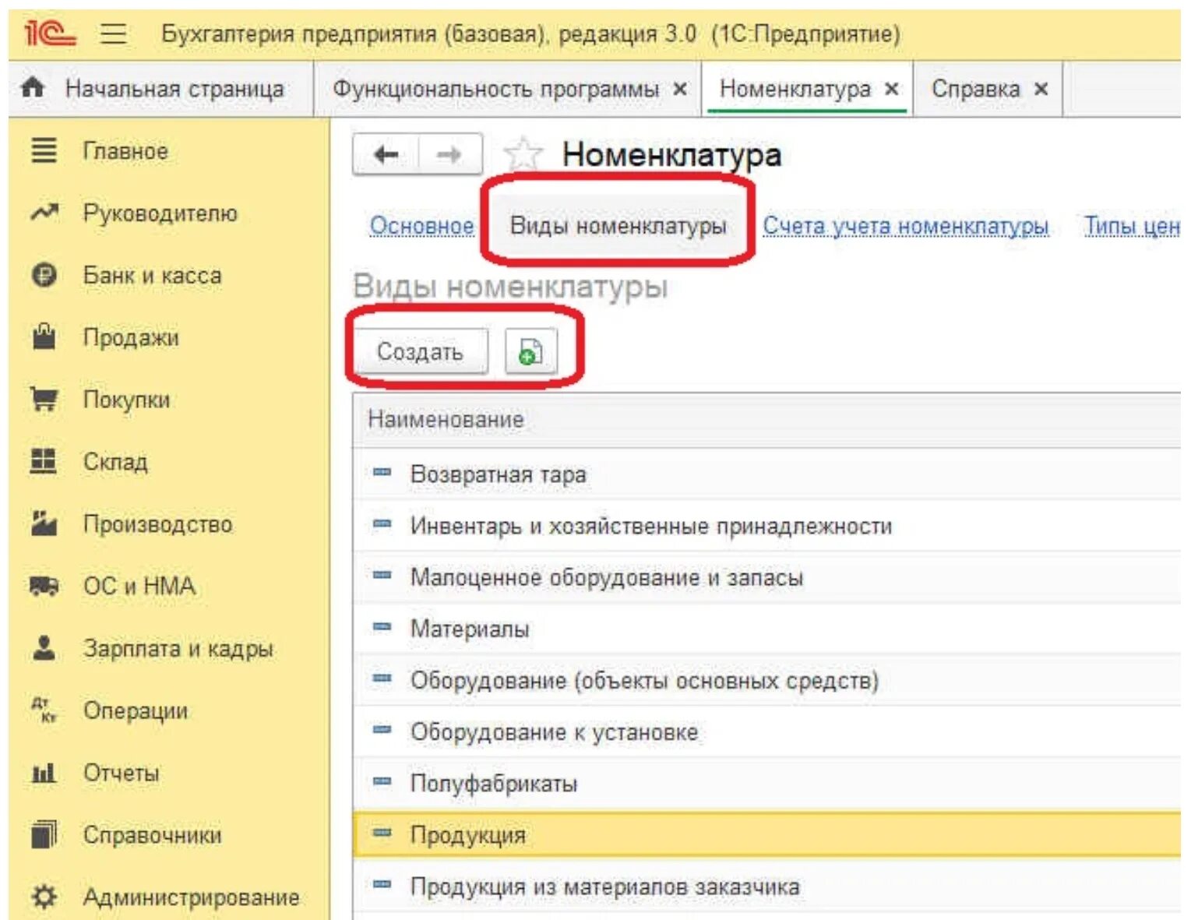Open the Типы цен link
The height and width of the screenshot is (920, 1191).
click(1132, 226)
